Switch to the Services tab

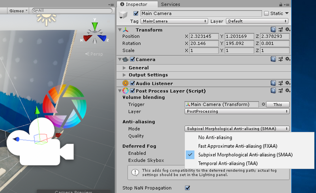coord(171,4)
